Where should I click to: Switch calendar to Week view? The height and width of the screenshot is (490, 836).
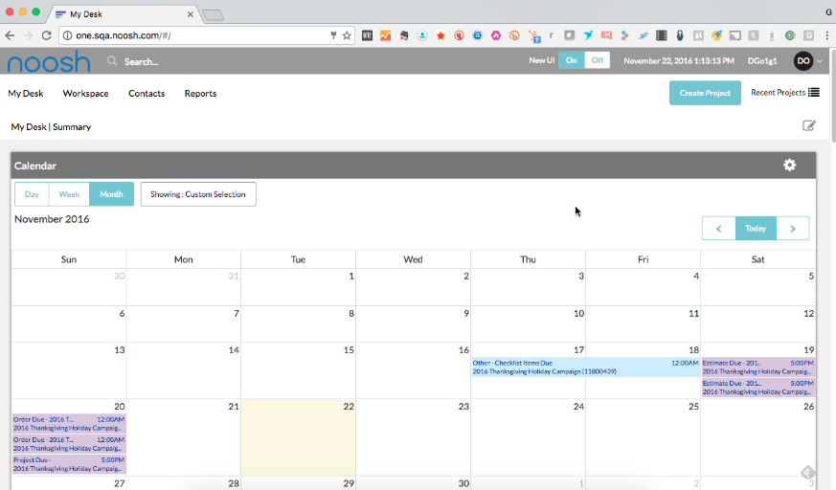pyautogui.click(x=69, y=194)
